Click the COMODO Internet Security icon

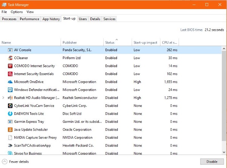(10, 66)
